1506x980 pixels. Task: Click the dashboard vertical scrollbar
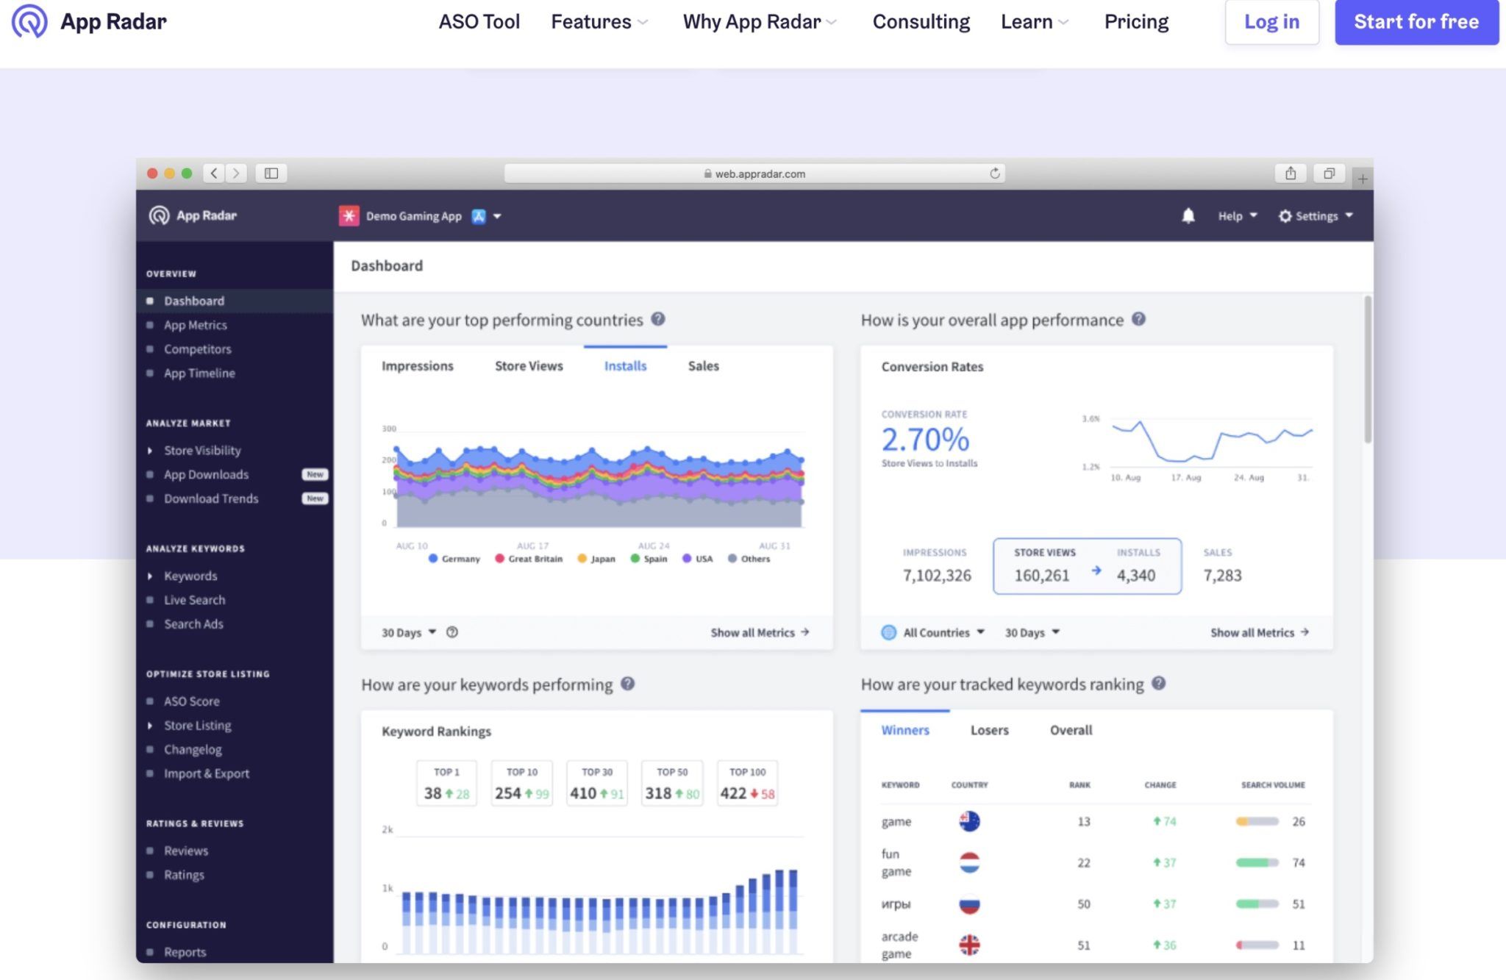coord(1368,369)
